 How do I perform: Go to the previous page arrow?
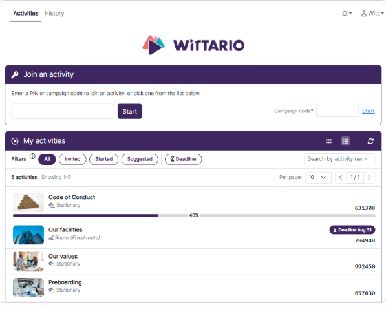click(341, 178)
